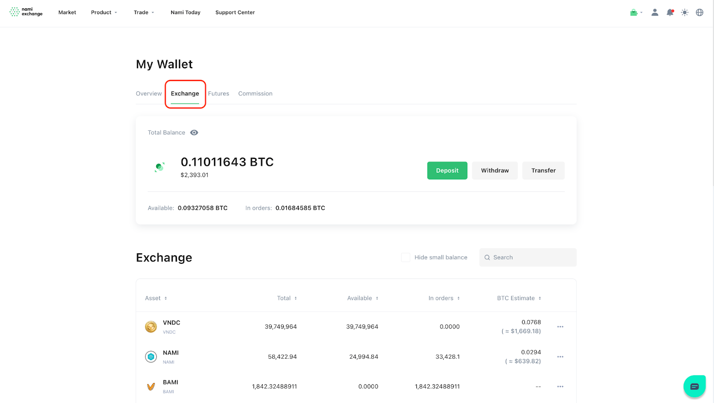
Task: Toggle light/dark theme sun icon
Action: [685, 12]
